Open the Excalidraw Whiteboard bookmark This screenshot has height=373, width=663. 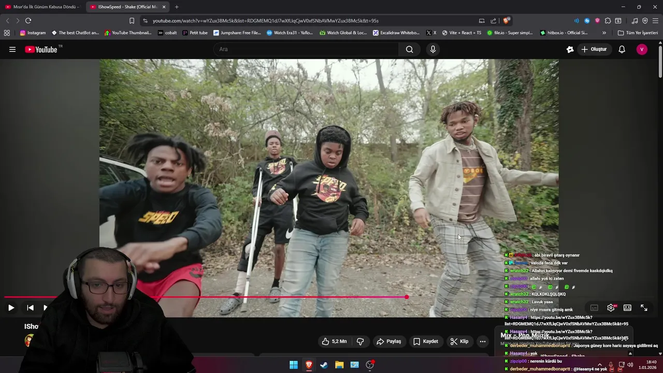click(x=396, y=33)
